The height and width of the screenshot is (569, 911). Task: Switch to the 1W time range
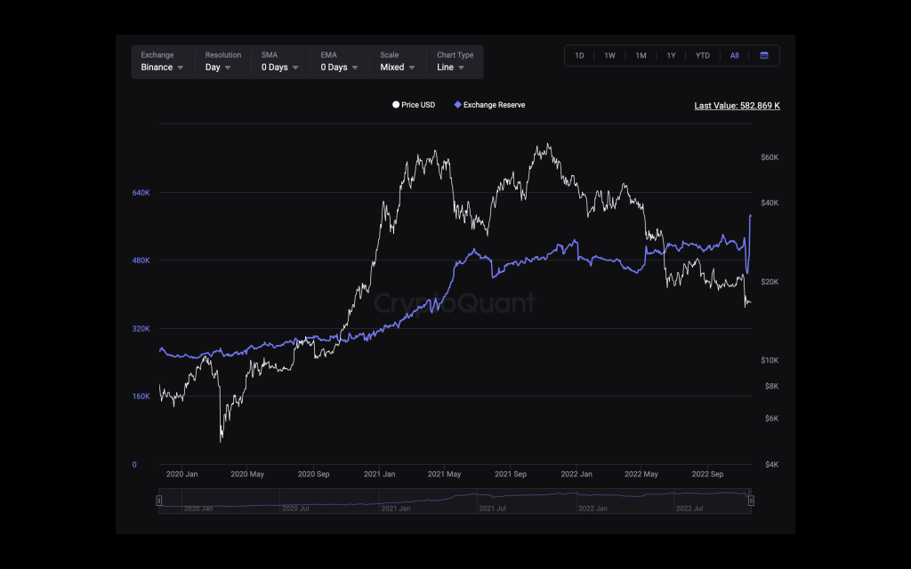(x=609, y=55)
